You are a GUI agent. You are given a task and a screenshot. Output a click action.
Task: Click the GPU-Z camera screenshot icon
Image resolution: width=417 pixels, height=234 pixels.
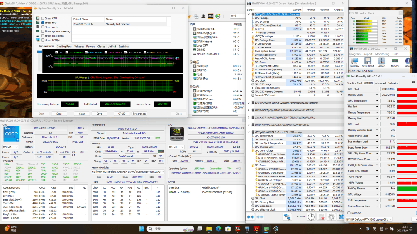413,82
